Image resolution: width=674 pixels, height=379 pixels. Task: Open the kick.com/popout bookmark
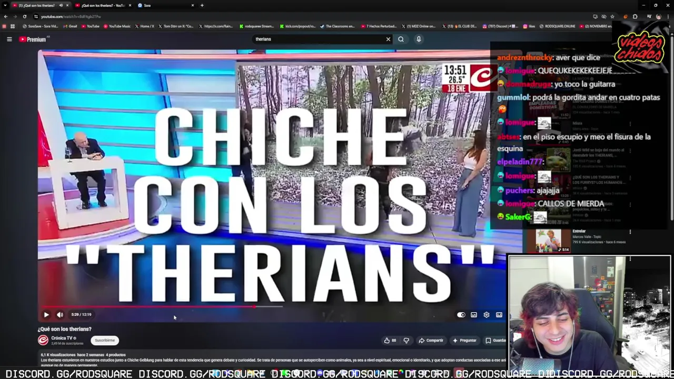298,26
